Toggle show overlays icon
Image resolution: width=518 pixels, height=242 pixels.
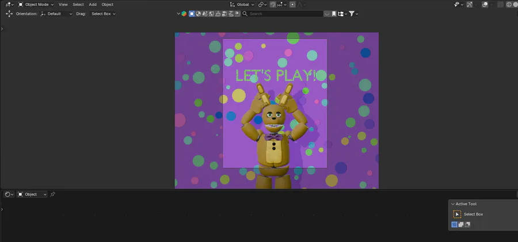[x=485, y=5]
